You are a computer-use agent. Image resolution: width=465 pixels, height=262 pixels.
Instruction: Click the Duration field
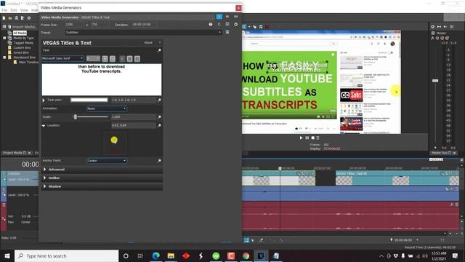145,24
